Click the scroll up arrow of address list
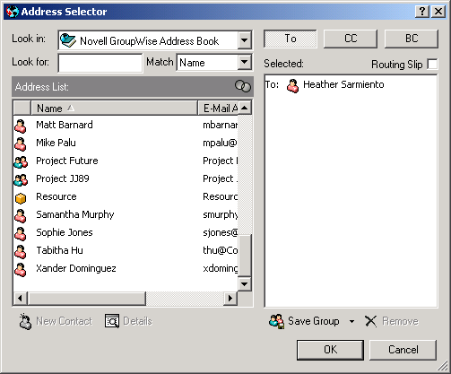451x374 pixels. click(245, 108)
